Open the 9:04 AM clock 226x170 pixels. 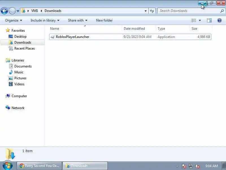[x=211, y=166]
